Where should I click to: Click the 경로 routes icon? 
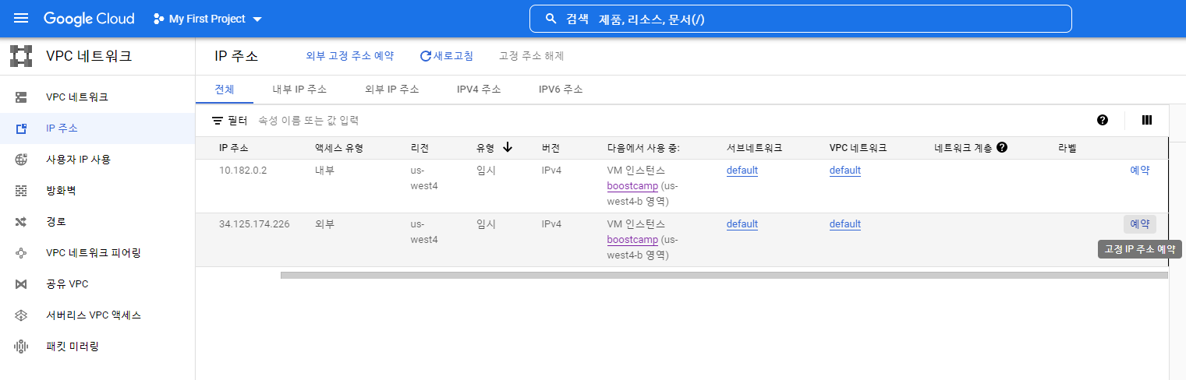click(21, 222)
